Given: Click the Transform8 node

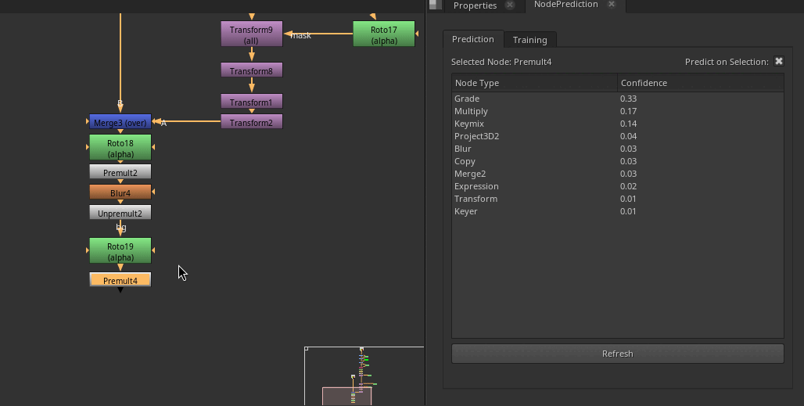Looking at the screenshot, I should pyautogui.click(x=251, y=70).
